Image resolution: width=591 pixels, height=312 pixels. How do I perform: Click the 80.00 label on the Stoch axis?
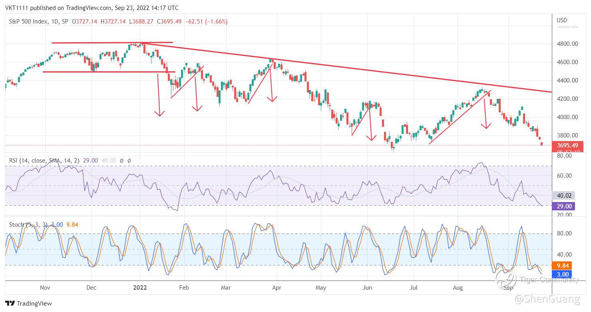click(565, 234)
